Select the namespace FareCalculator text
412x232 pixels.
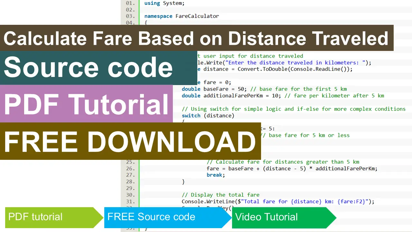point(182,16)
